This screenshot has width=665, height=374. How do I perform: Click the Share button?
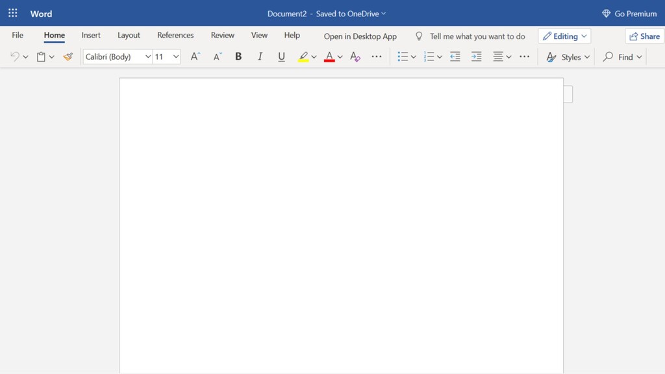click(x=645, y=36)
